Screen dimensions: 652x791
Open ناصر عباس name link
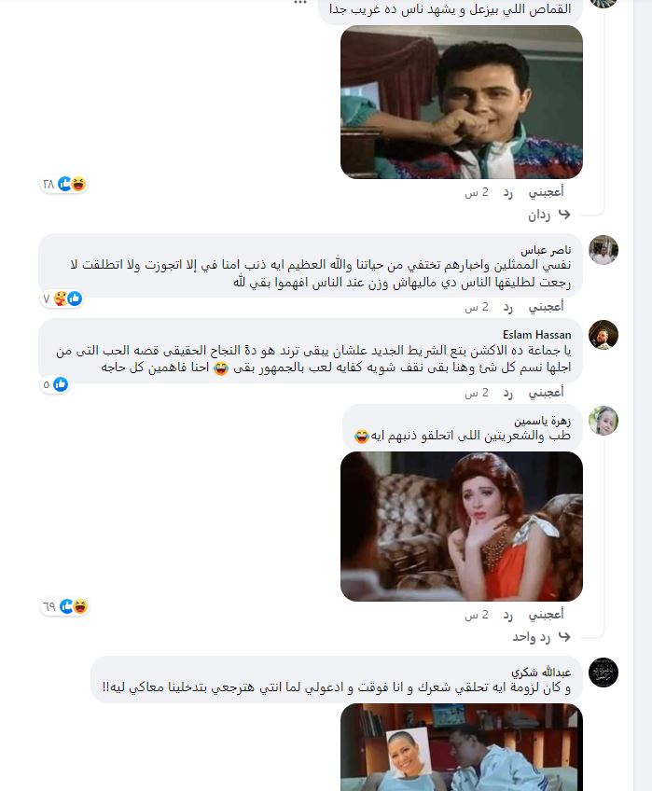pos(546,250)
